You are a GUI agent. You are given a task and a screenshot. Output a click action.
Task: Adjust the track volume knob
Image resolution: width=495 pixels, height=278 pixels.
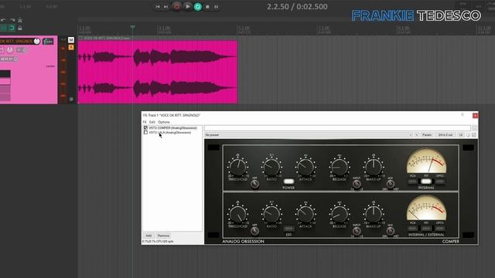(36, 41)
